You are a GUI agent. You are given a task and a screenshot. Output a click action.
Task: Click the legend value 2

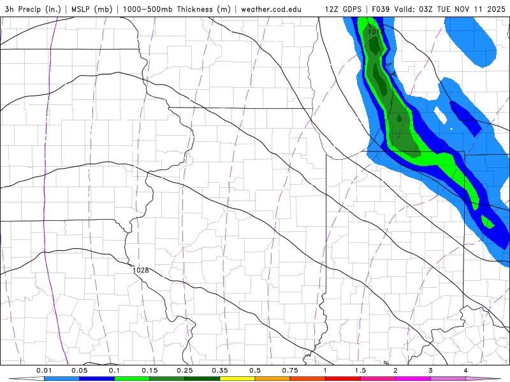tap(395, 371)
